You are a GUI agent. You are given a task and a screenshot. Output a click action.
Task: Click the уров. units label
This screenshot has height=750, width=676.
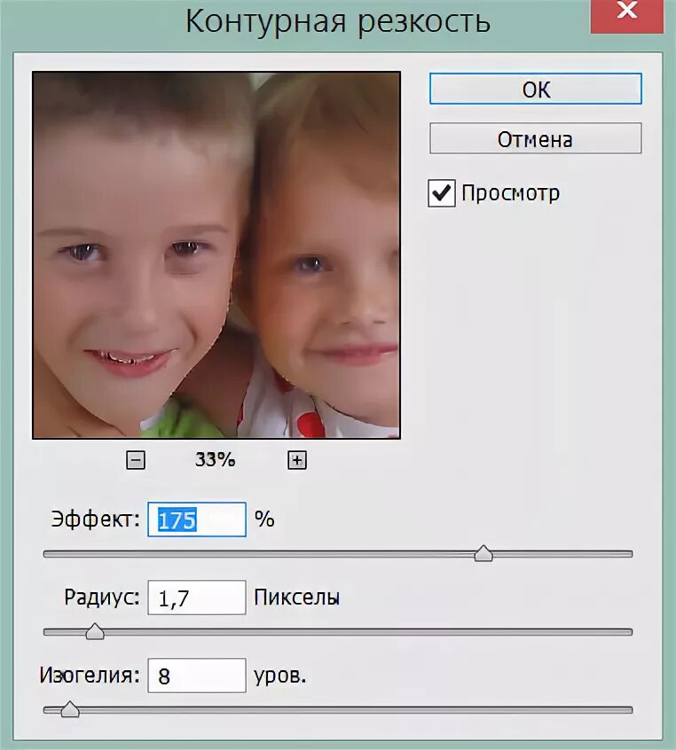(280, 676)
